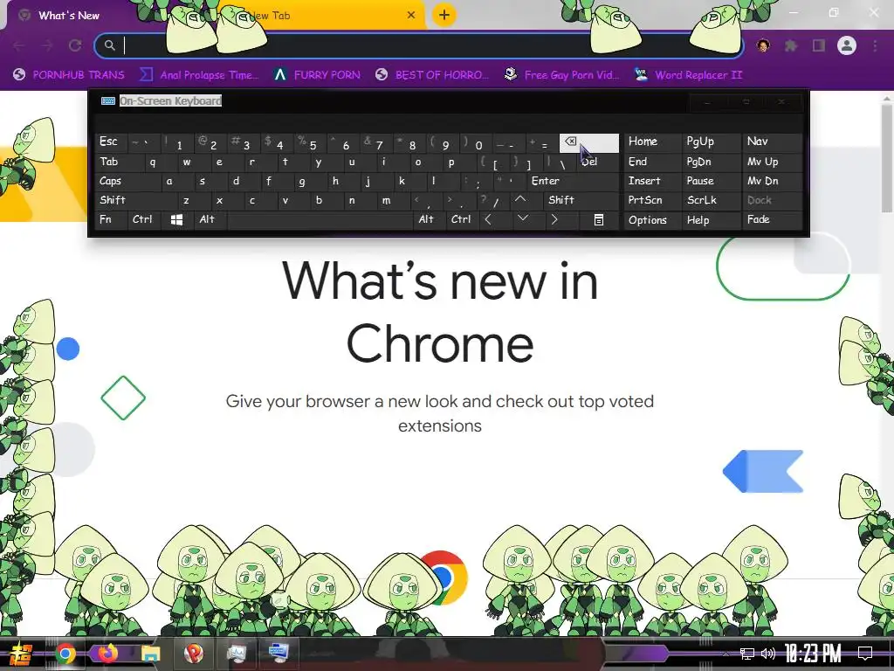
Task: Click the Enter key on the keyboard
Action: tap(573, 182)
